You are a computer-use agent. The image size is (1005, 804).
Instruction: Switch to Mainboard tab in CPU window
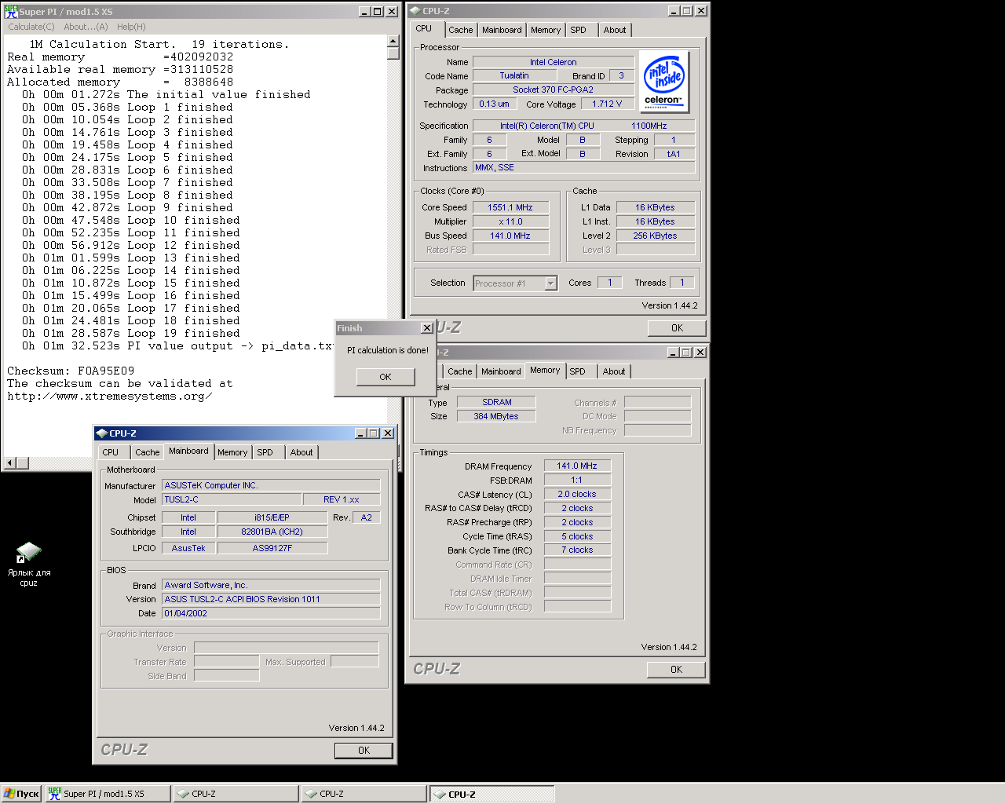tap(502, 30)
